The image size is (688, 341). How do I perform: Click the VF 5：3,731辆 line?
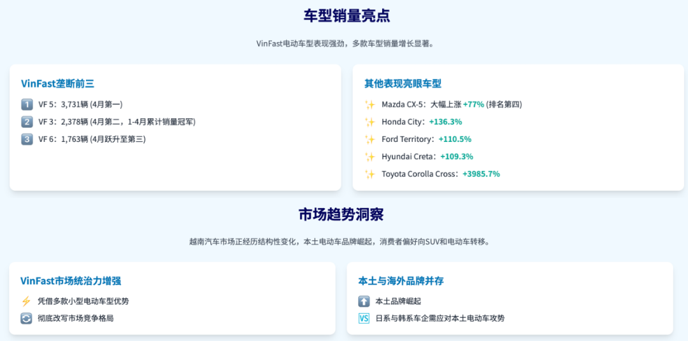[x=81, y=104]
